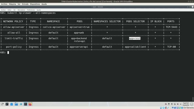Image resolution: width=194 pixels, height=109 pixels.
Task: Click PODS SELECTOR column header
Action: coord(135,21)
